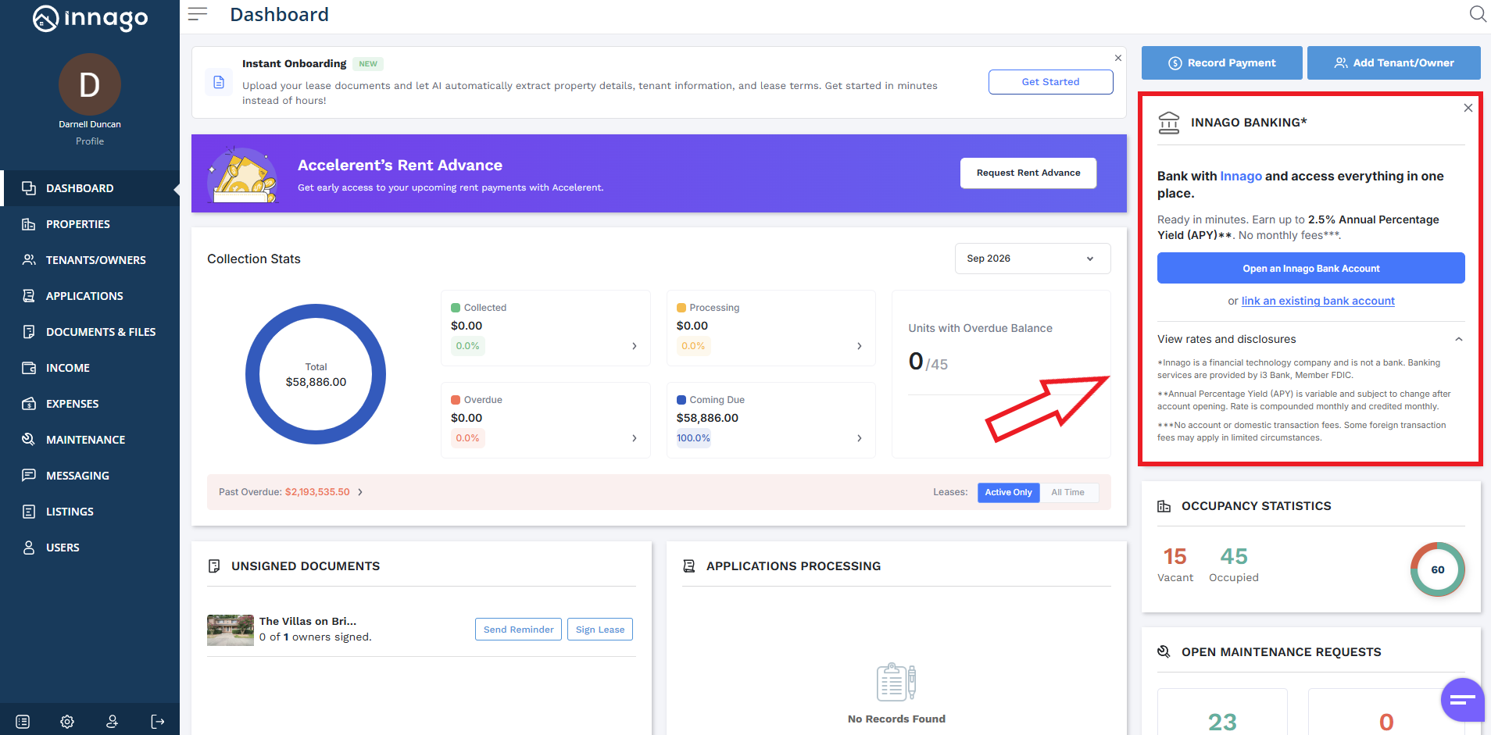1491x735 pixels.
Task: Click the 45 Occupied units count
Action: click(x=1234, y=556)
